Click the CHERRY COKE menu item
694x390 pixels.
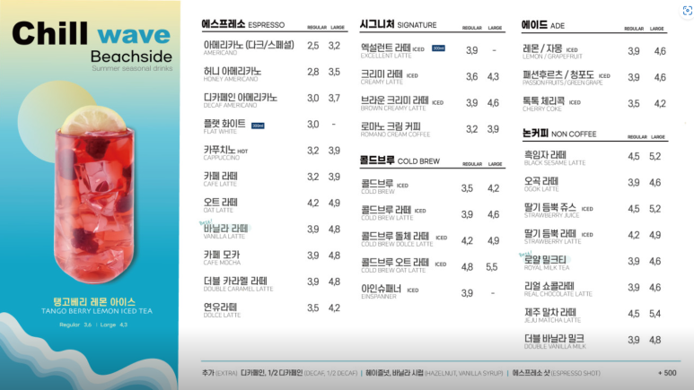(x=551, y=104)
